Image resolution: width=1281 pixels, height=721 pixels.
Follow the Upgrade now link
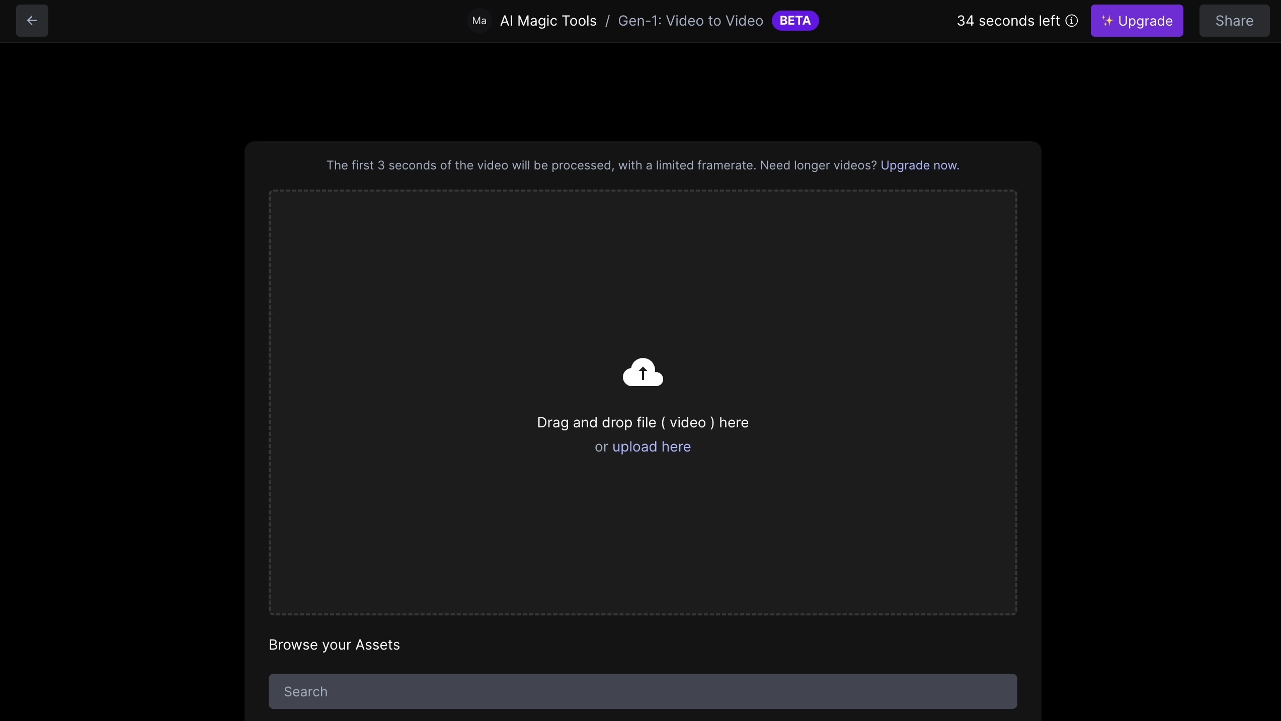tap(919, 165)
